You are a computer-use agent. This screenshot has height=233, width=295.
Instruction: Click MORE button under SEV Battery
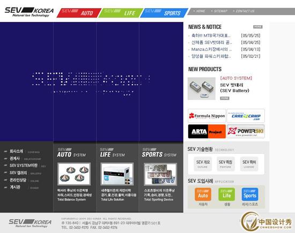[224, 98]
